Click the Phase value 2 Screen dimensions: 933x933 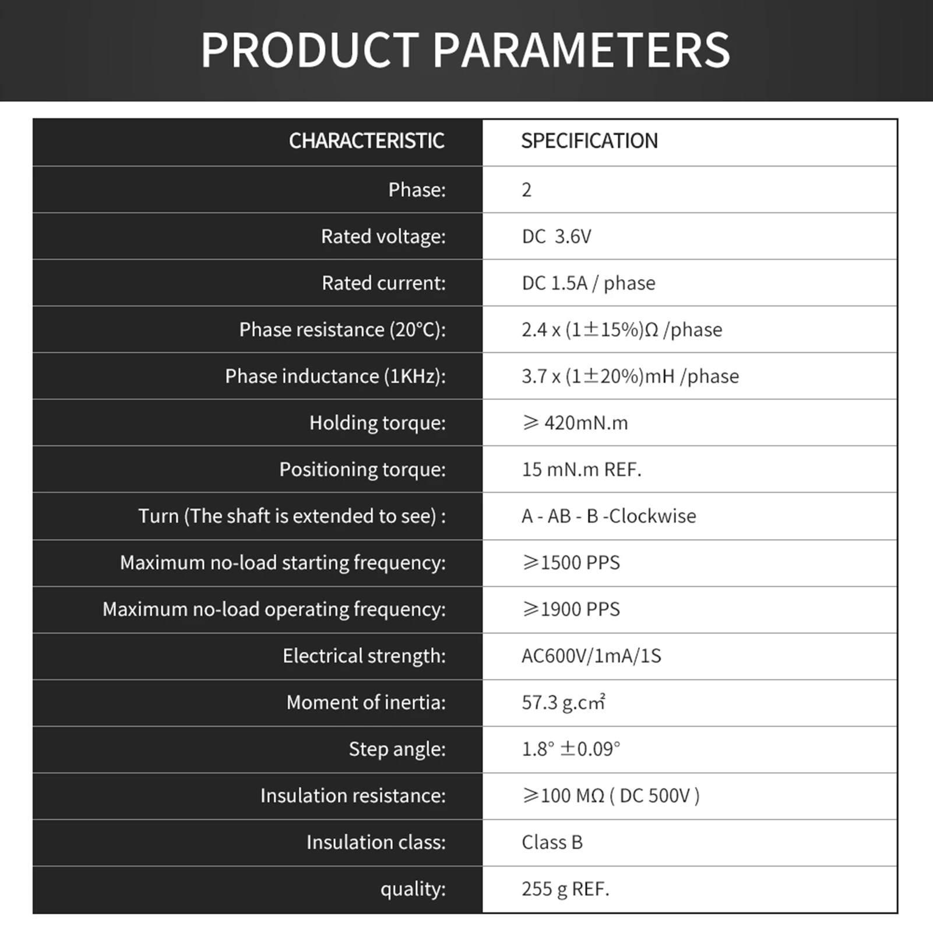point(527,190)
